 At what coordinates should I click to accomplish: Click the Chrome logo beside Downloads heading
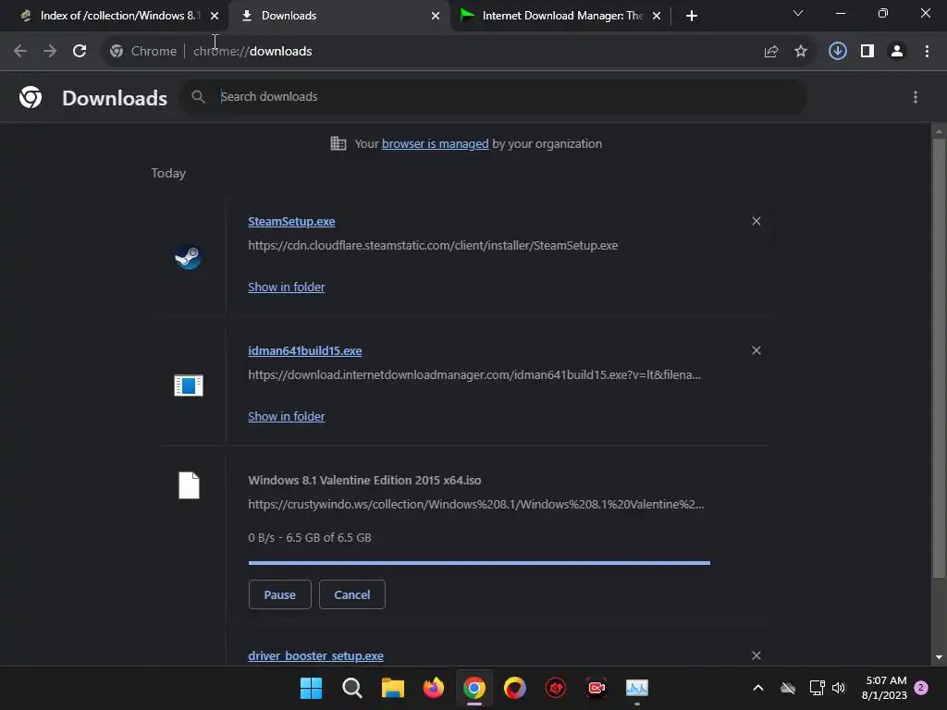click(x=31, y=97)
